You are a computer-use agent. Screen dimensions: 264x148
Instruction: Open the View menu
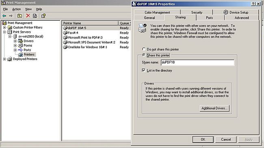(28, 9)
